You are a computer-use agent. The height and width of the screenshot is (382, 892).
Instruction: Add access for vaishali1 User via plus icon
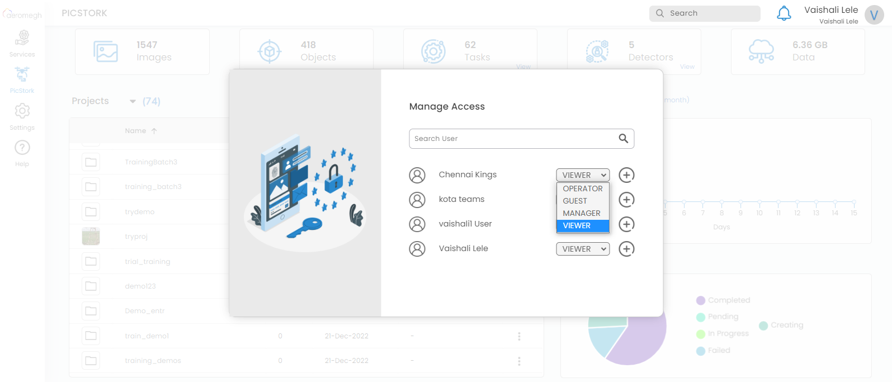pyautogui.click(x=626, y=224)
